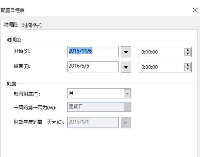Viewport: 200px width, 157px height.
Task: Open the 开始 date picker dropdown
Action: tap(126, 52)
